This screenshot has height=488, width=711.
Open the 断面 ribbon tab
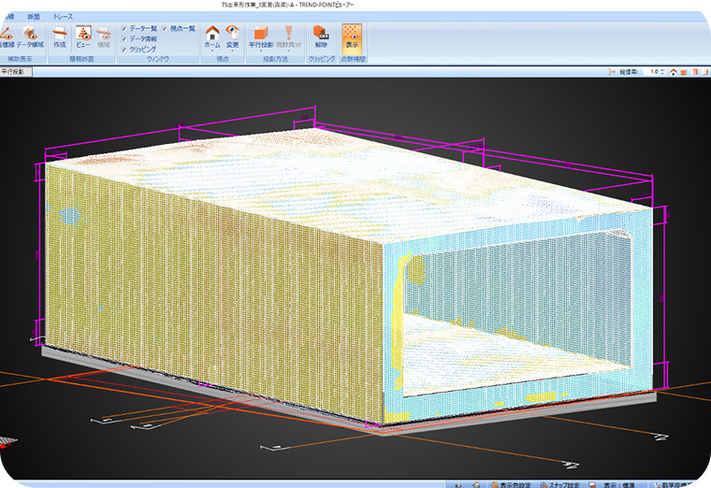[x=33, y=17]
